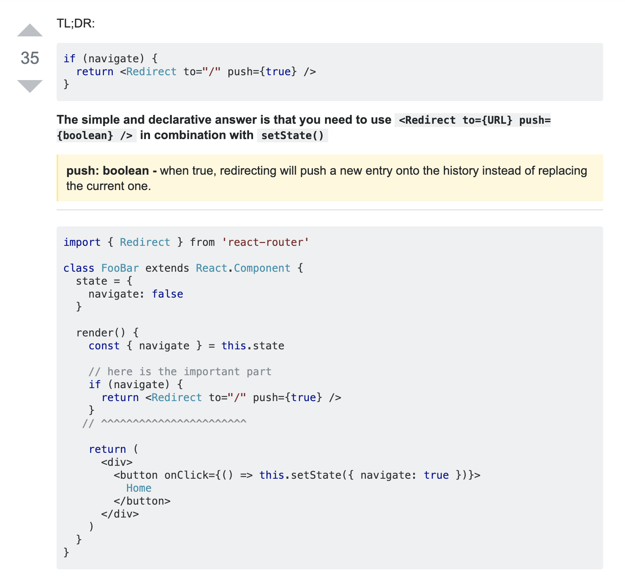Screen dimensions: 625x579
Task: Click the bold sentence 'The simple and declarative answer'
Action: click(224, 120)
